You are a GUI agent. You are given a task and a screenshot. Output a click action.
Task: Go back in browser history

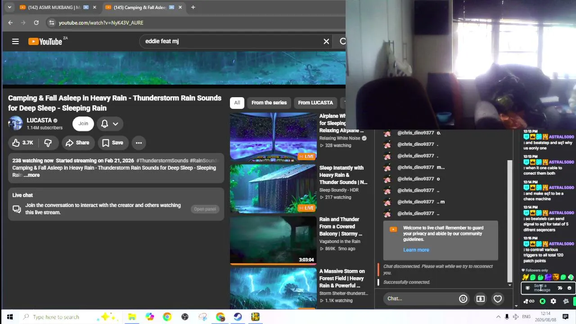pyautogui.click(x=10, y=22)
